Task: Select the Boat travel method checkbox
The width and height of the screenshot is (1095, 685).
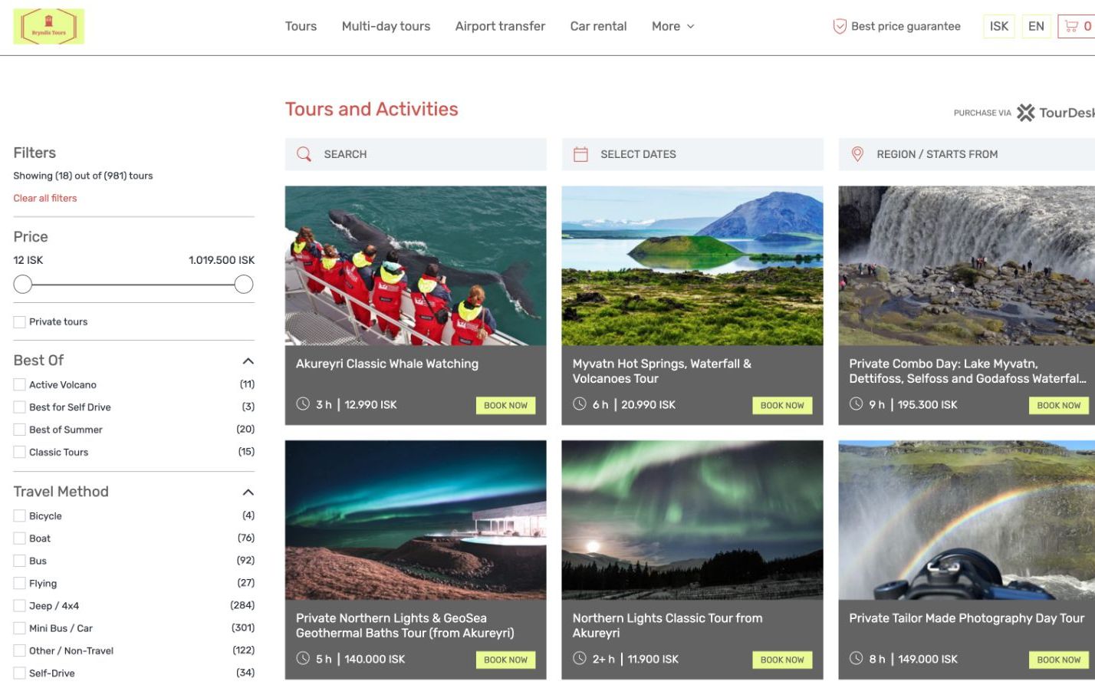Action: [20, 538]
